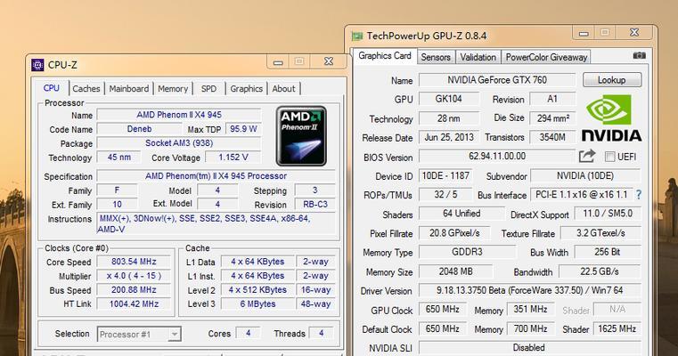Open the Graphics tab in CPU-Z
The width and height of the screenshot is (678, 356).
[246, 89]
